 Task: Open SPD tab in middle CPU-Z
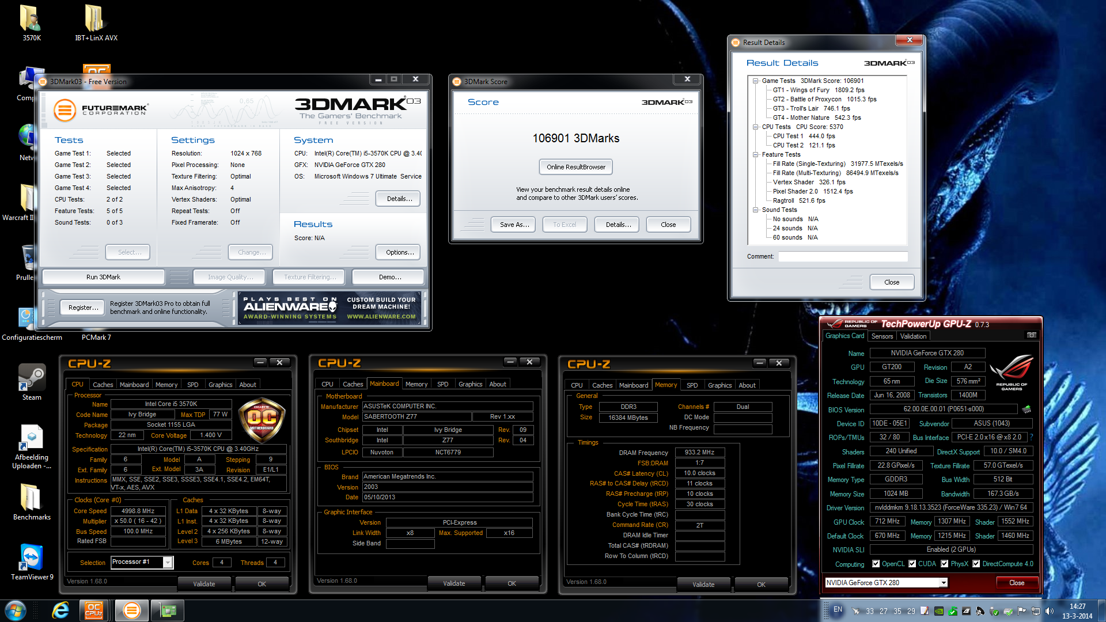(442, 384)
